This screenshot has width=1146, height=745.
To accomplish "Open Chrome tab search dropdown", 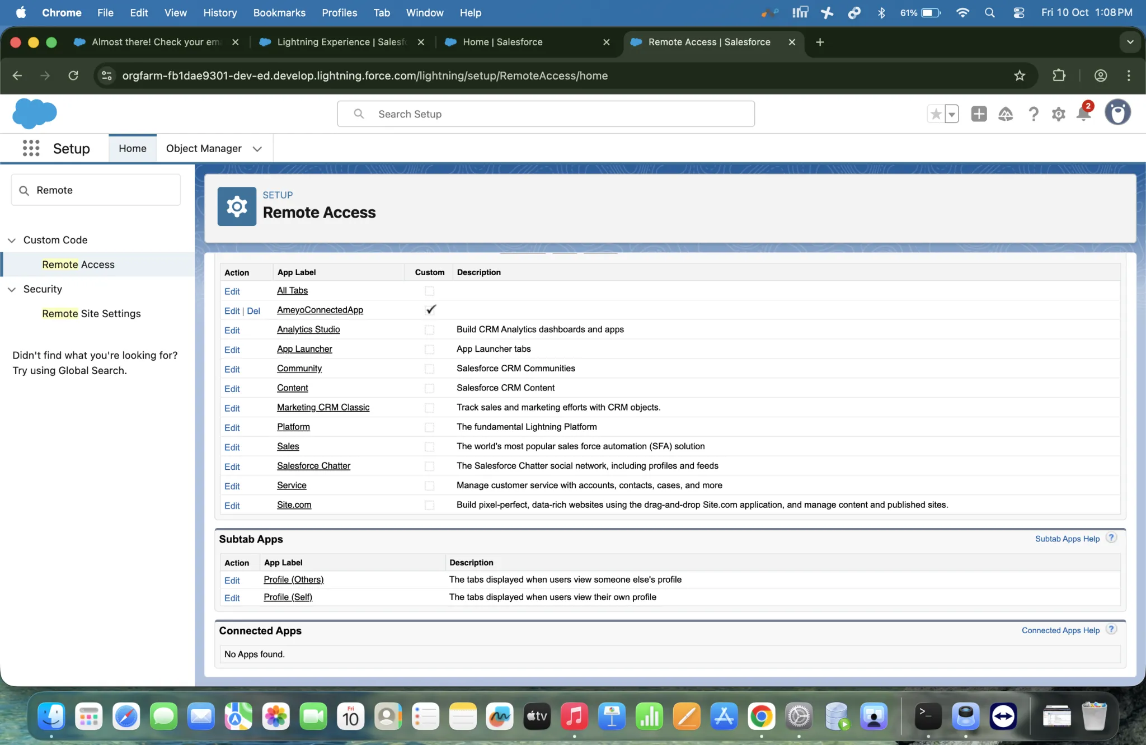I will click(1130, 42).
